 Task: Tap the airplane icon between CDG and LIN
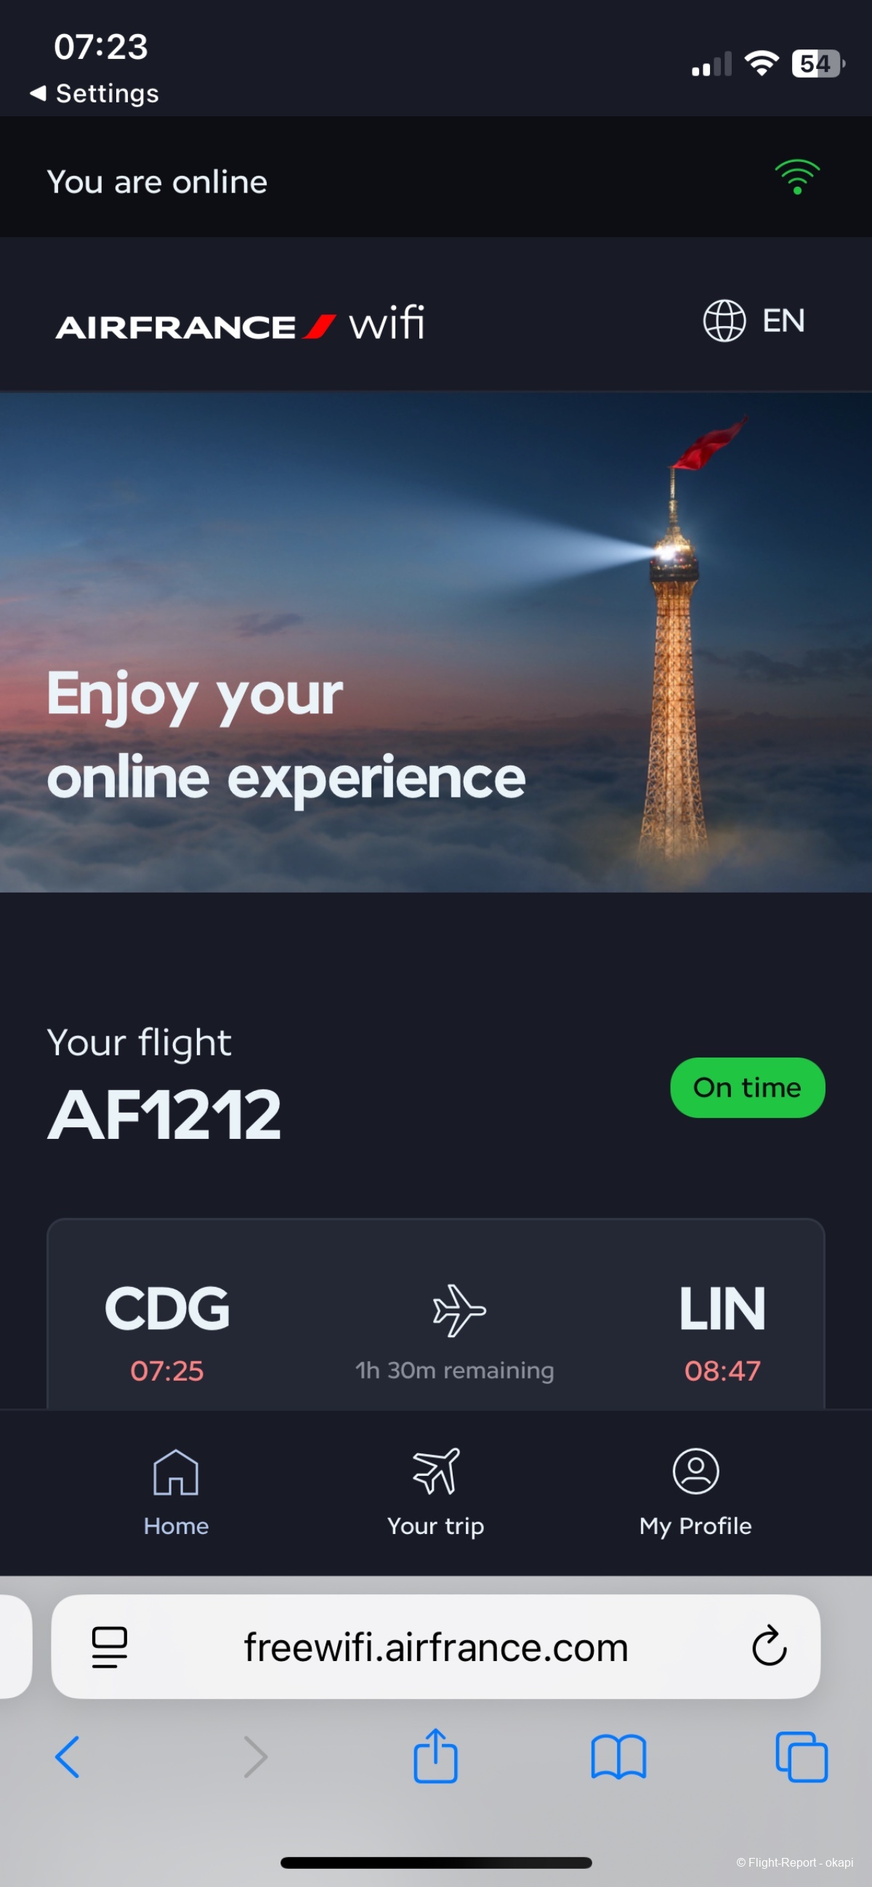pyautogui.click(x=459, y=1310)
